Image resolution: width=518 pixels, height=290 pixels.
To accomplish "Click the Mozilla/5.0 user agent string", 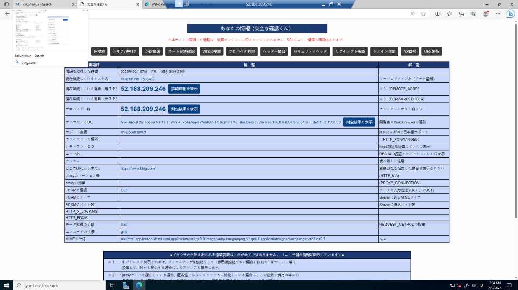I will [231, 122].
